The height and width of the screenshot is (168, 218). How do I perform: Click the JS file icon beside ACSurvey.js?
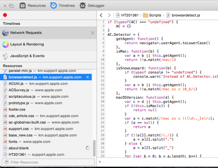point(5,90)
